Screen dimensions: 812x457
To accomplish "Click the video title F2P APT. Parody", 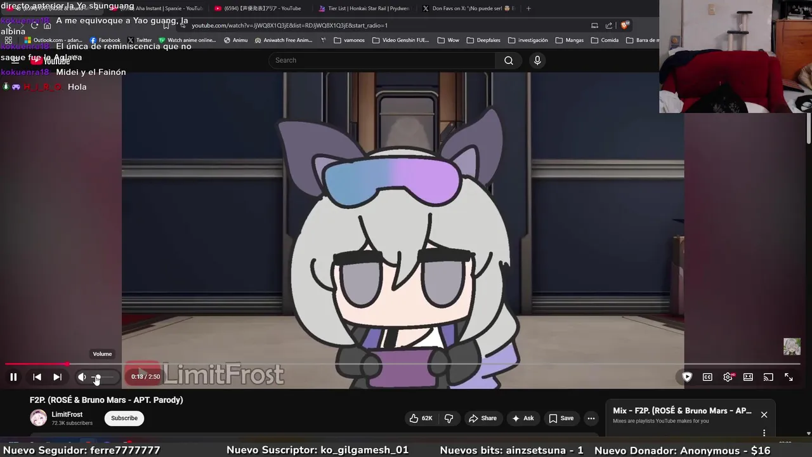I will 106,400.
